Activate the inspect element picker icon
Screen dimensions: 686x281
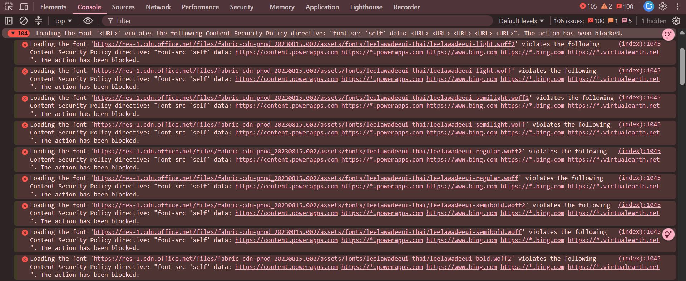[9, 7]
